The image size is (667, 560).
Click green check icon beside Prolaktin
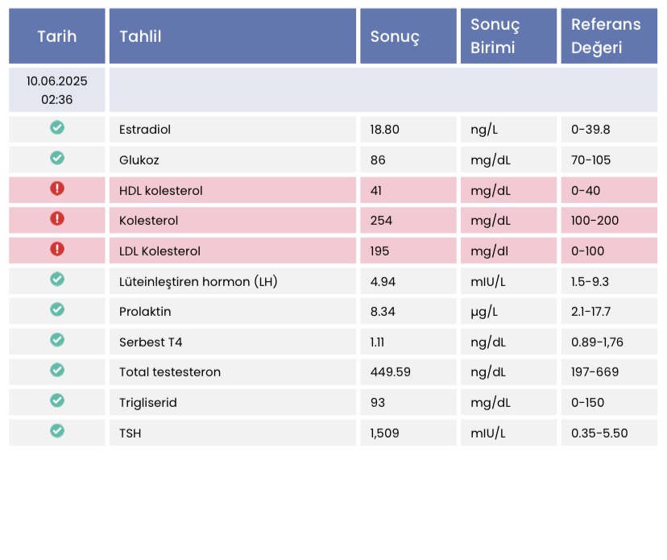tap(57, 309)
